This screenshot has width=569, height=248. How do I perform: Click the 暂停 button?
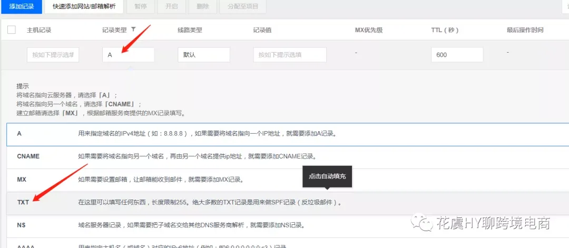[x=141, y=6]
